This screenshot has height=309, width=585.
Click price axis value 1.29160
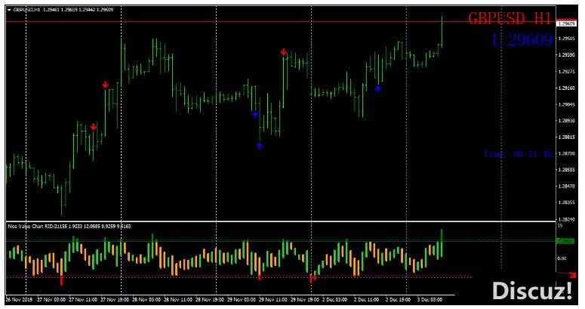(x=565, y=88)
